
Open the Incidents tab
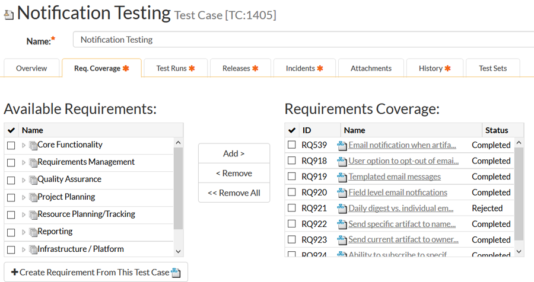(304, 68)
